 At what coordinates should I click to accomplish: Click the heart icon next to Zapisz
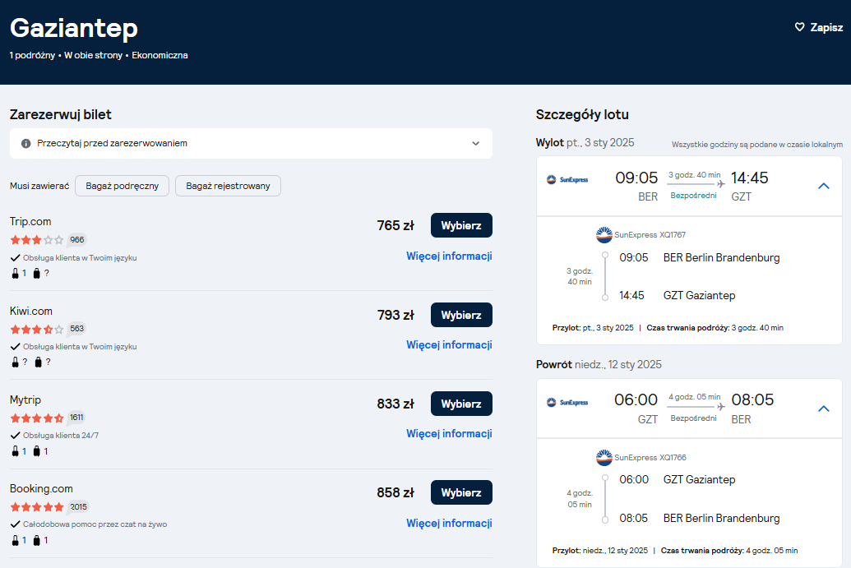pyautogui.click(x=799, y=27)
